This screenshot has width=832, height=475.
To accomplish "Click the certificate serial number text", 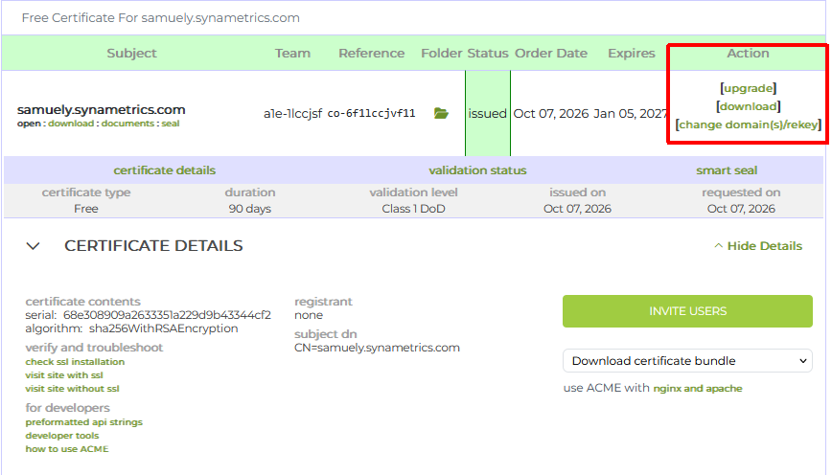I will [167, 315].
